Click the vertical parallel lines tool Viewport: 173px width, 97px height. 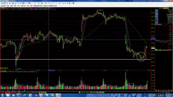38,3
